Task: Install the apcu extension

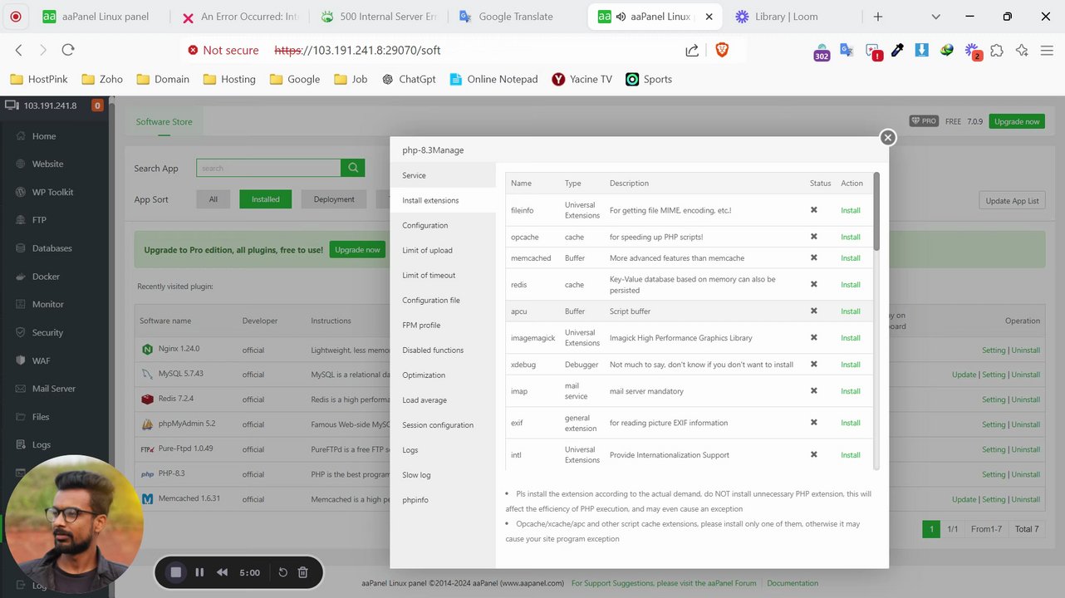Action: [x=850, y=311]
